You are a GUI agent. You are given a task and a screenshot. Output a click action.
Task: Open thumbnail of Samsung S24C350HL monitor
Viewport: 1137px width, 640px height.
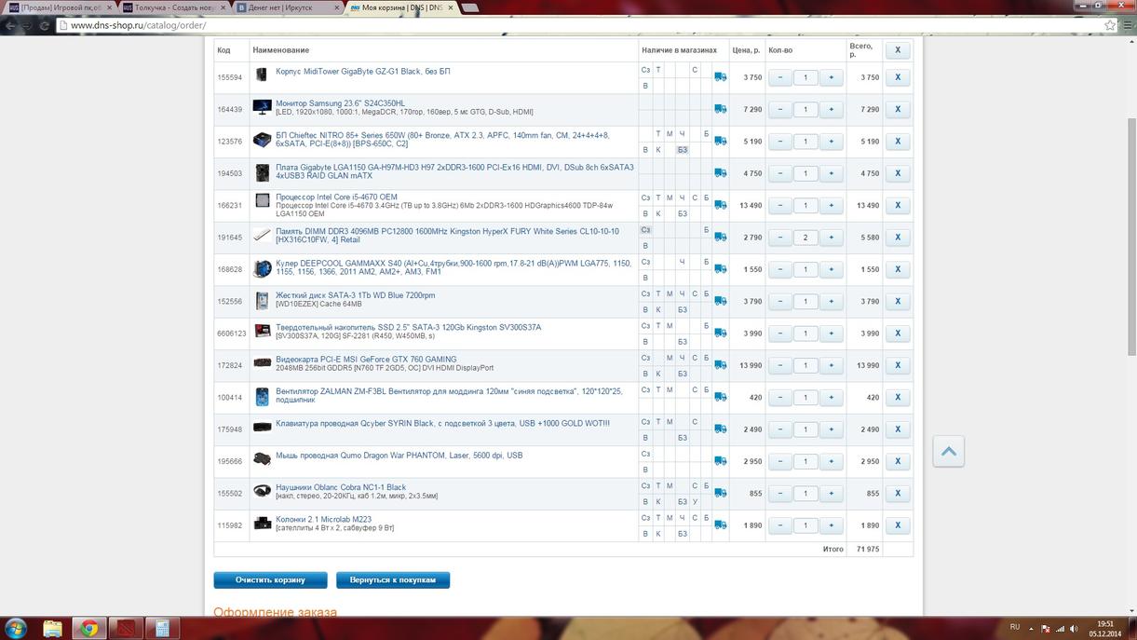pyautogui.click(x=262, y=107)
